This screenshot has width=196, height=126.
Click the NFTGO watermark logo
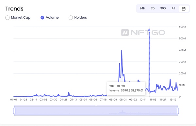click(x=143, y=32)
